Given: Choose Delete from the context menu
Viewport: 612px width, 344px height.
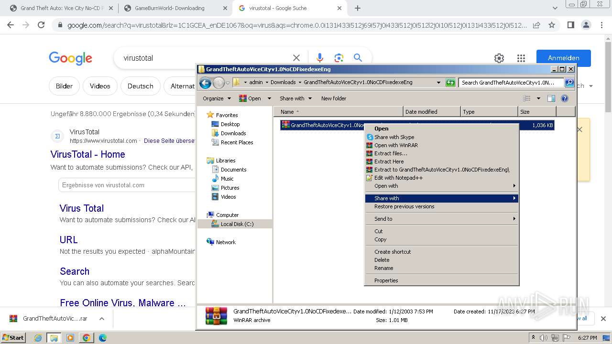Looking at the screenshot, I should (441, 260).
